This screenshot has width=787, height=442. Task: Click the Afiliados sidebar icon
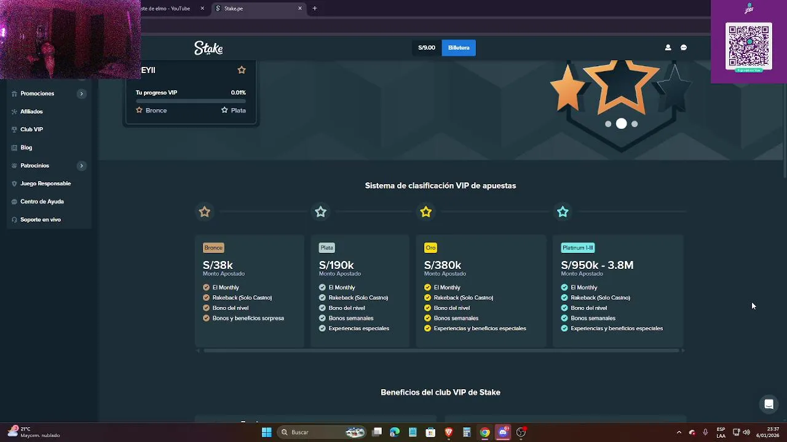14,112
